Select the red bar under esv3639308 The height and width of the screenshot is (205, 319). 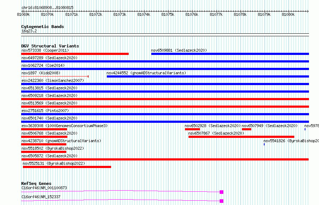[44, 129]
